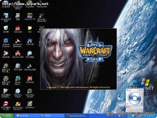The height and width of the screenshot is (118, 157).
Task: Launch the GoldWave desktop shortcut
Action: [x=30, y=105]
